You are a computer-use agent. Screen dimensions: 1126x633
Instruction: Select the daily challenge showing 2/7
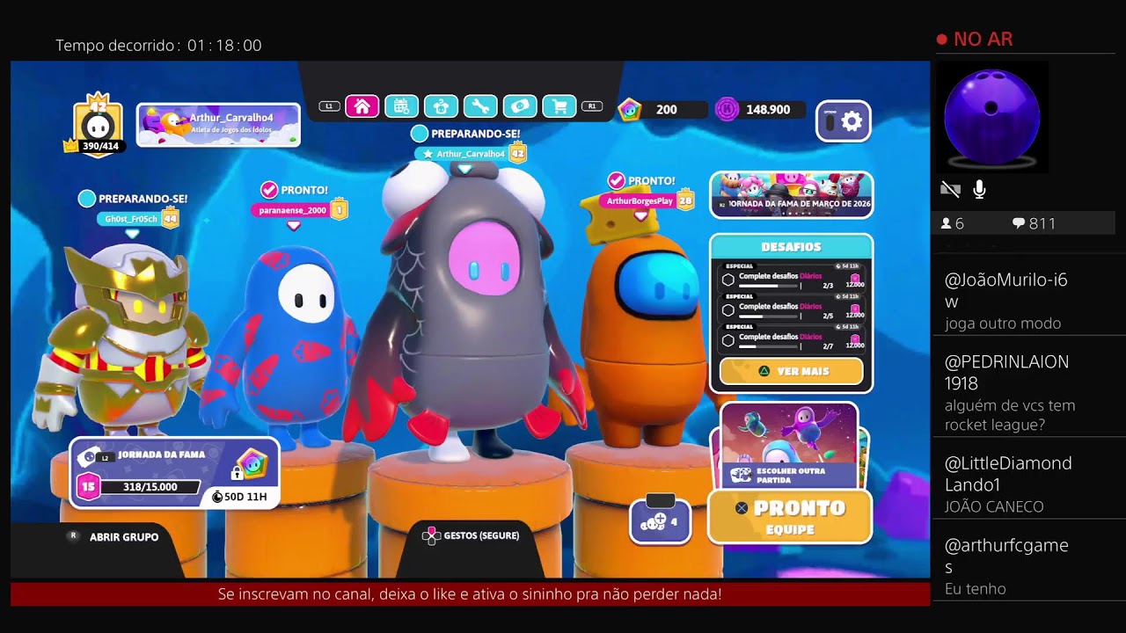coord(792,339)
